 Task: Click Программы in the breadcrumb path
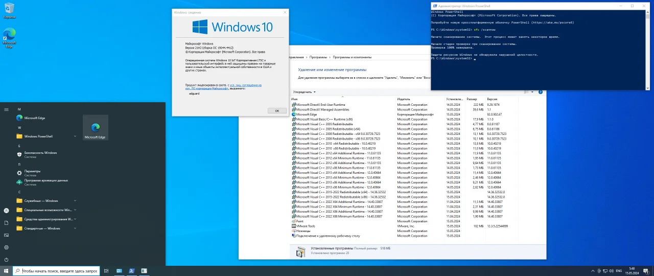(x=318, y=57)
